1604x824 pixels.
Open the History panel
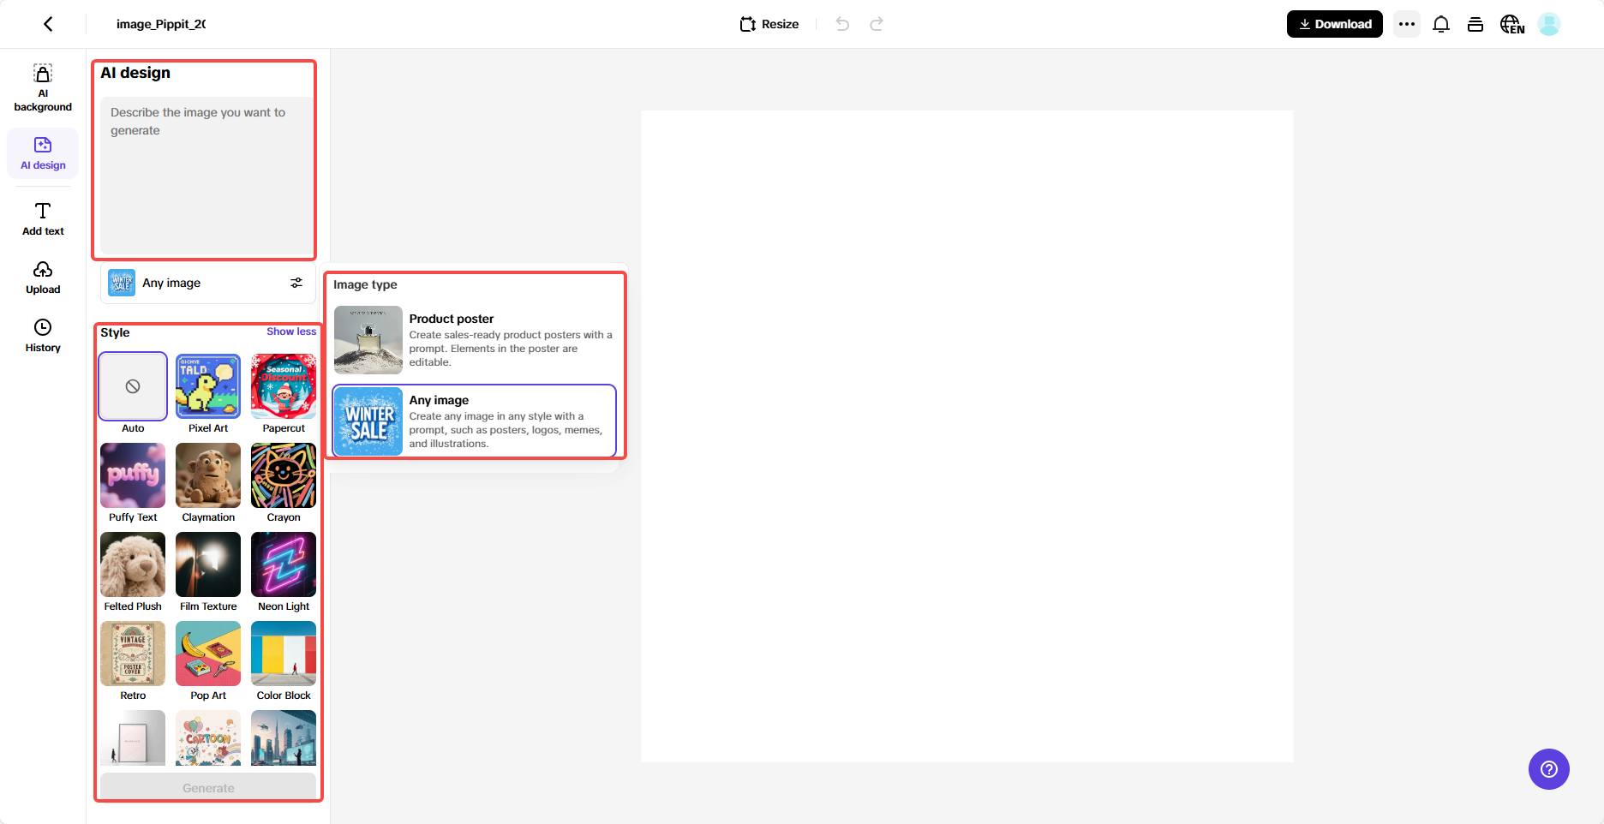43,336
